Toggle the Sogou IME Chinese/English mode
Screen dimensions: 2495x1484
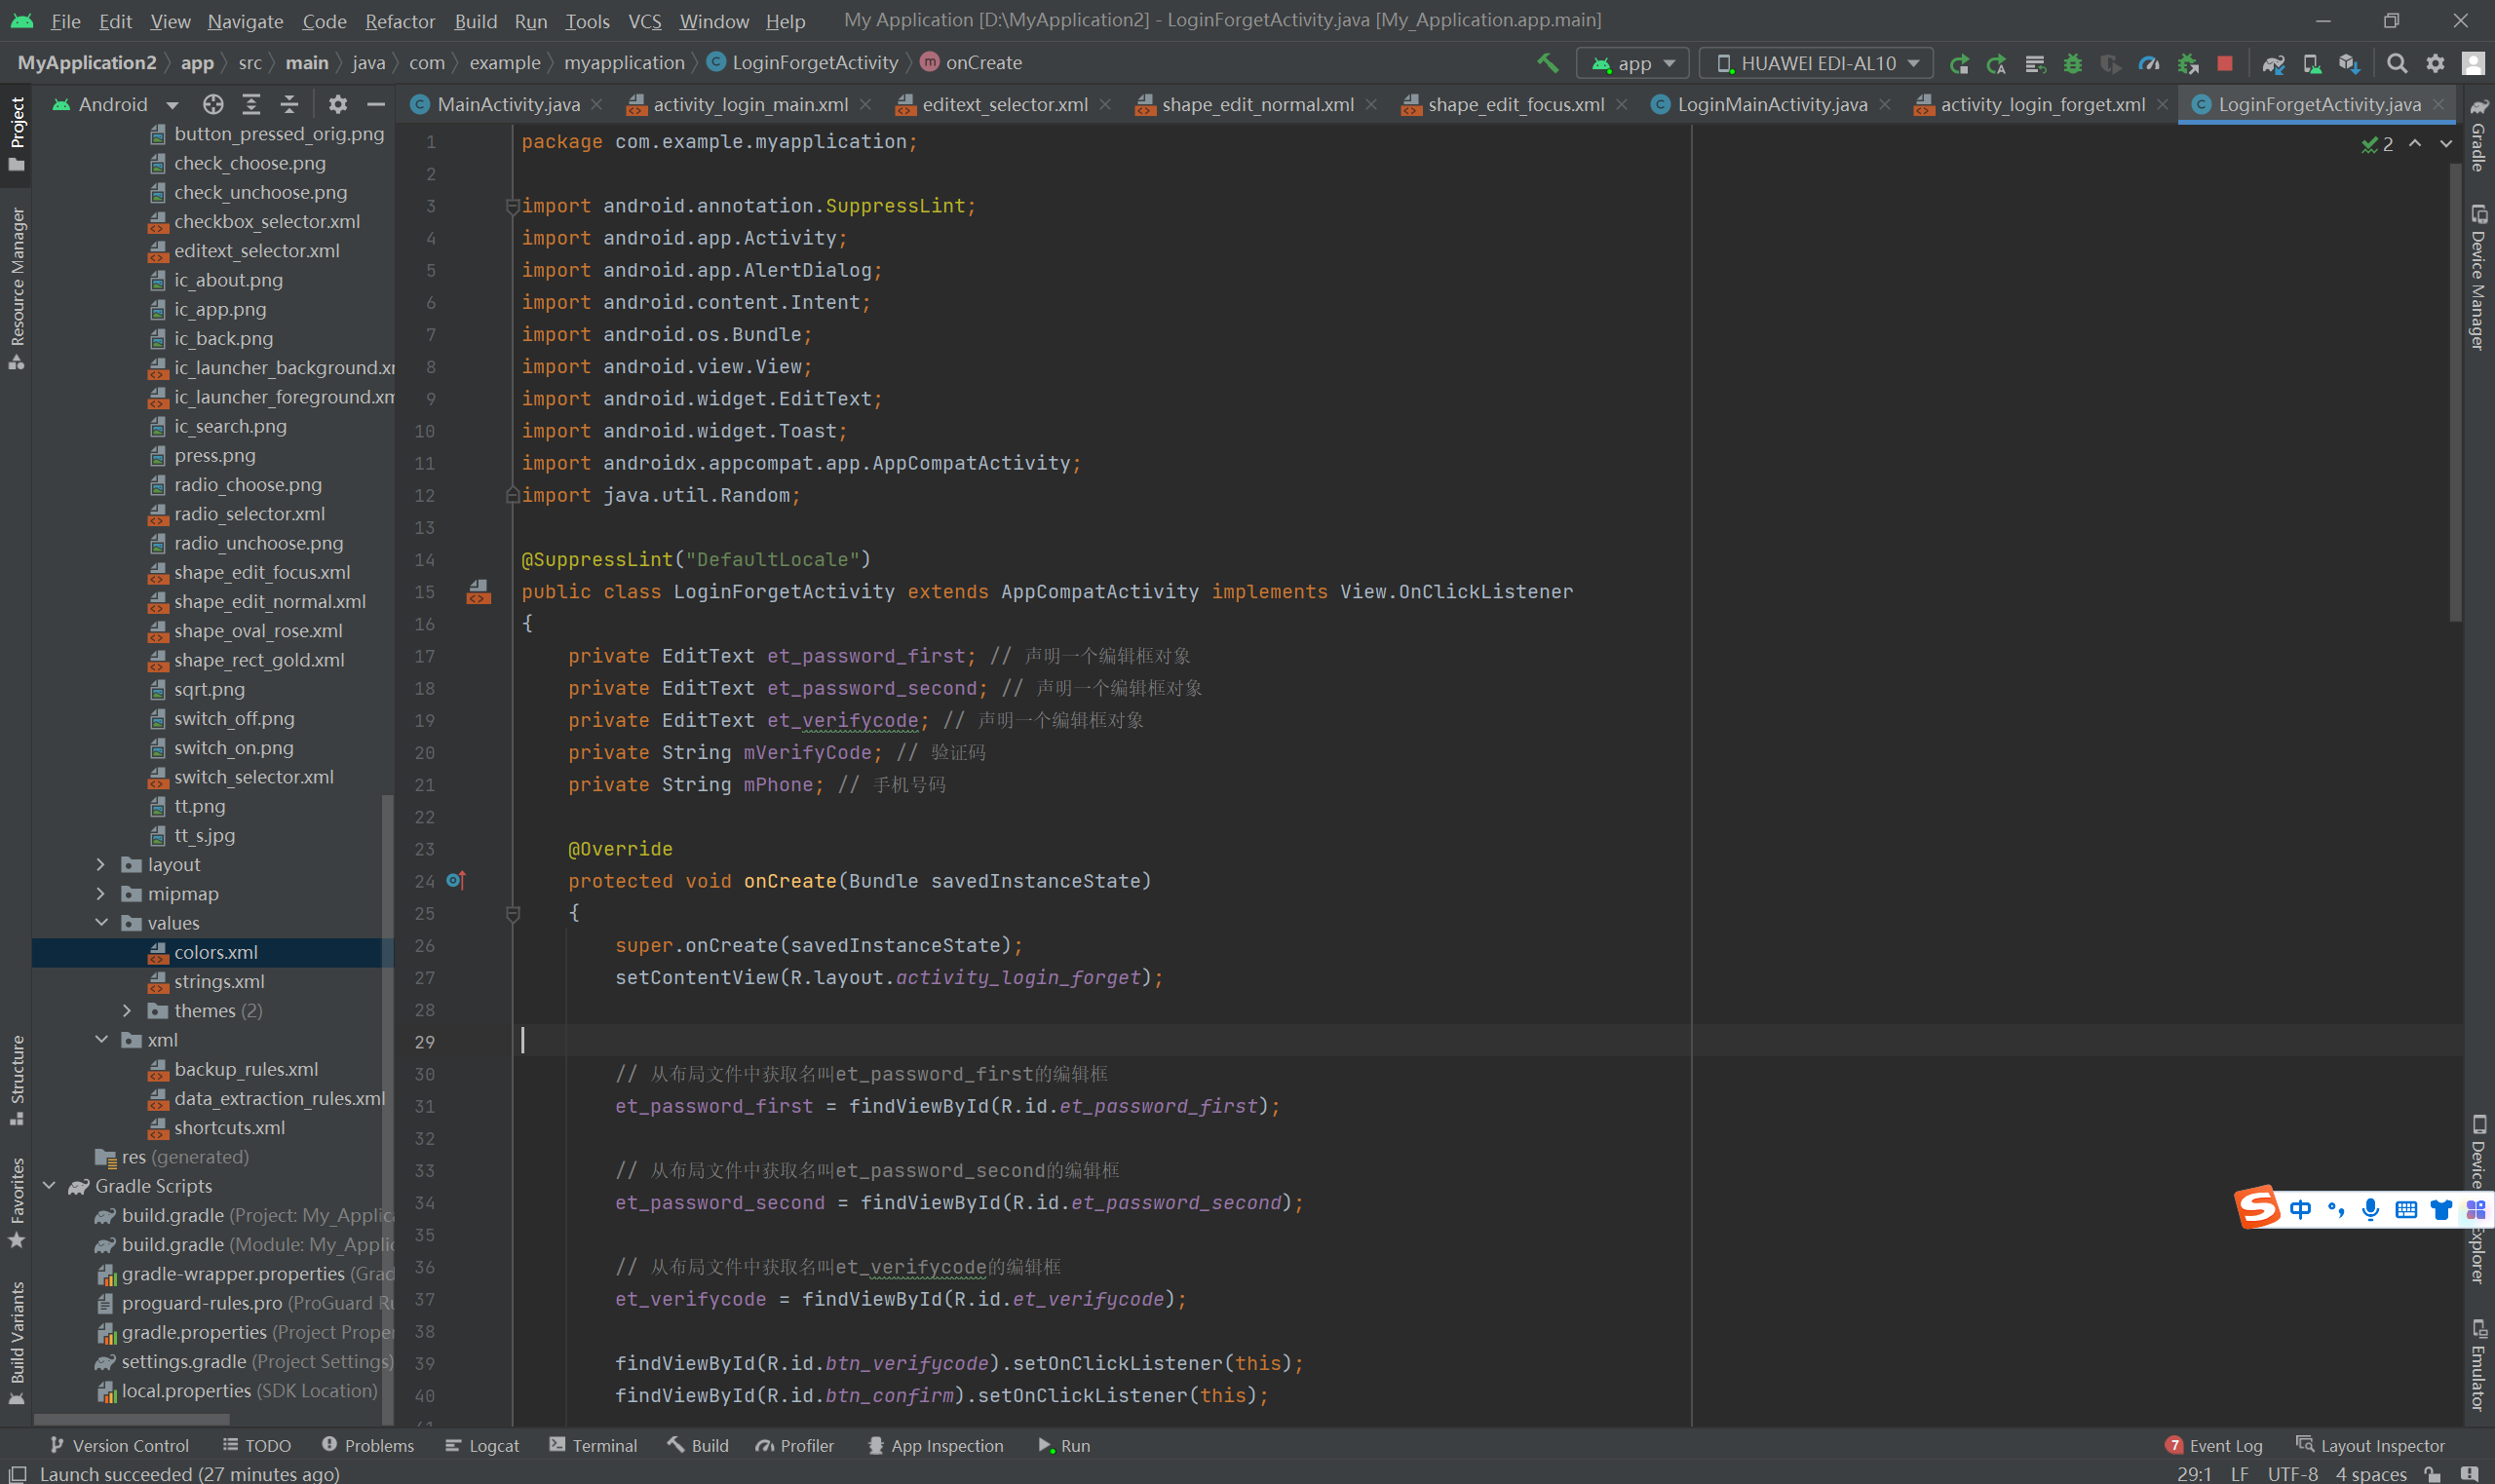click(2299, 1209)
